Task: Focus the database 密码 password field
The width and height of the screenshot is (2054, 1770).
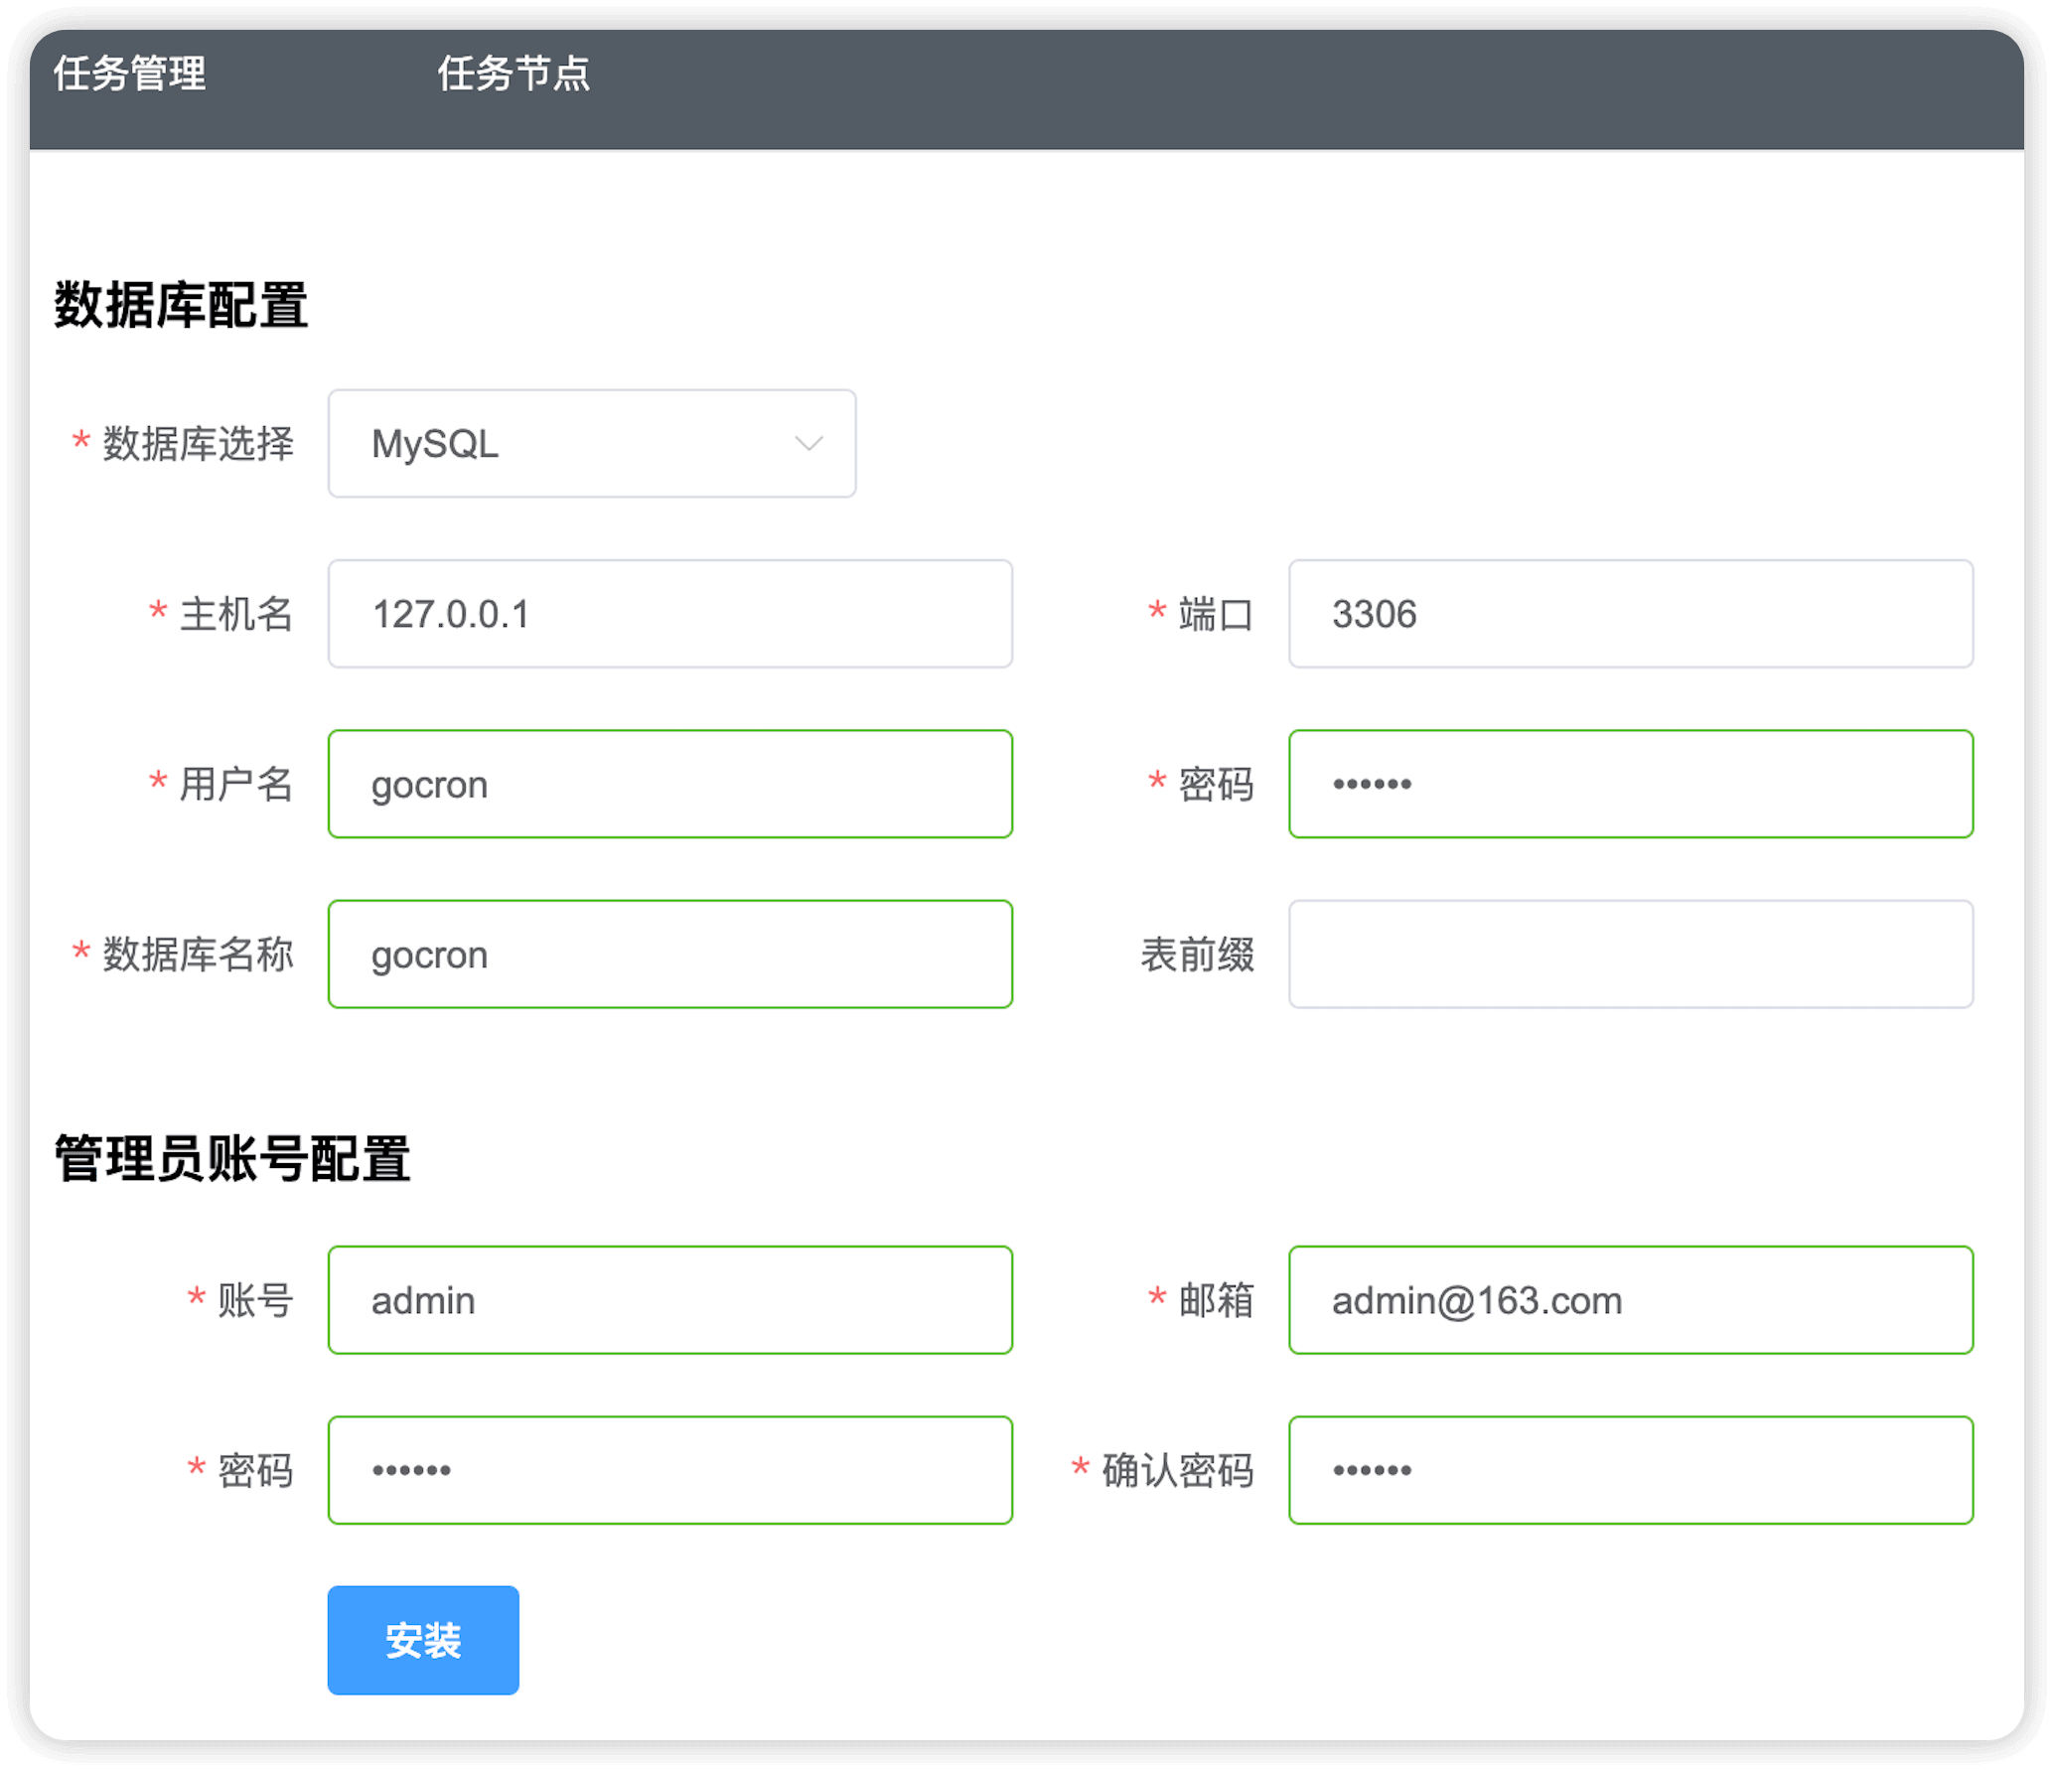Action: 1630,784
